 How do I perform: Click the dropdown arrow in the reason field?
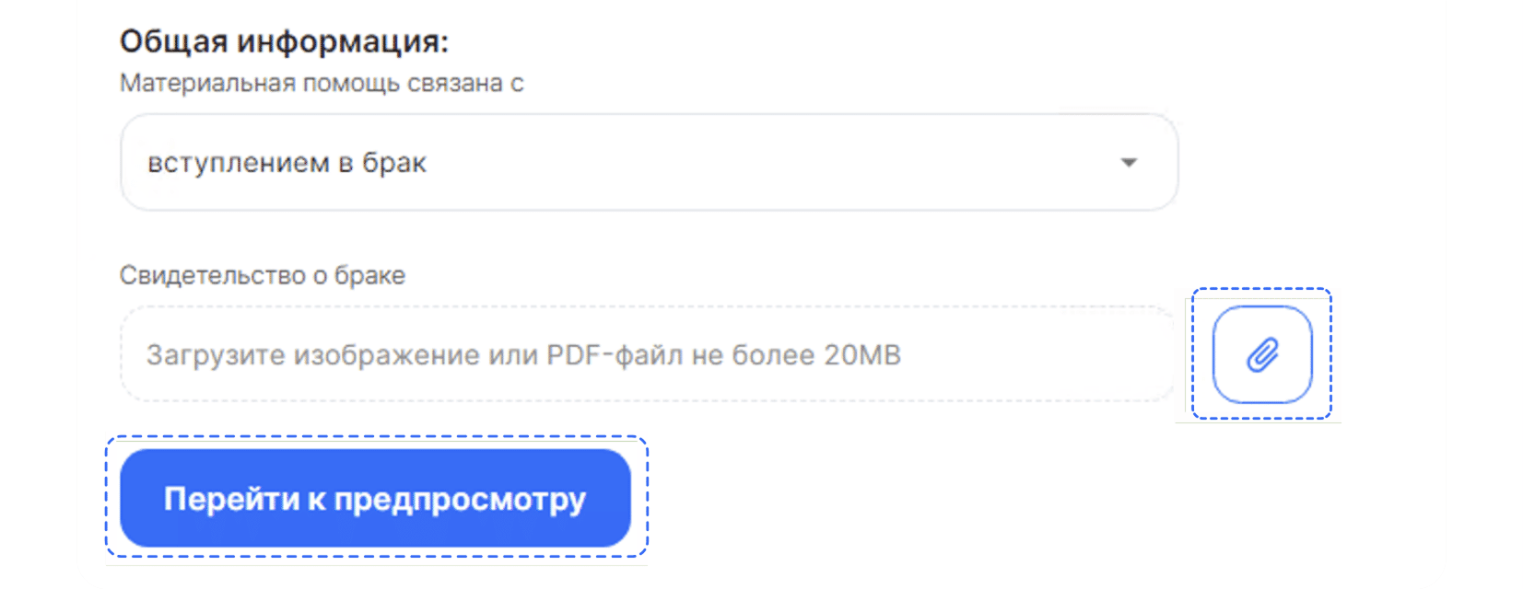[1129, 163]
